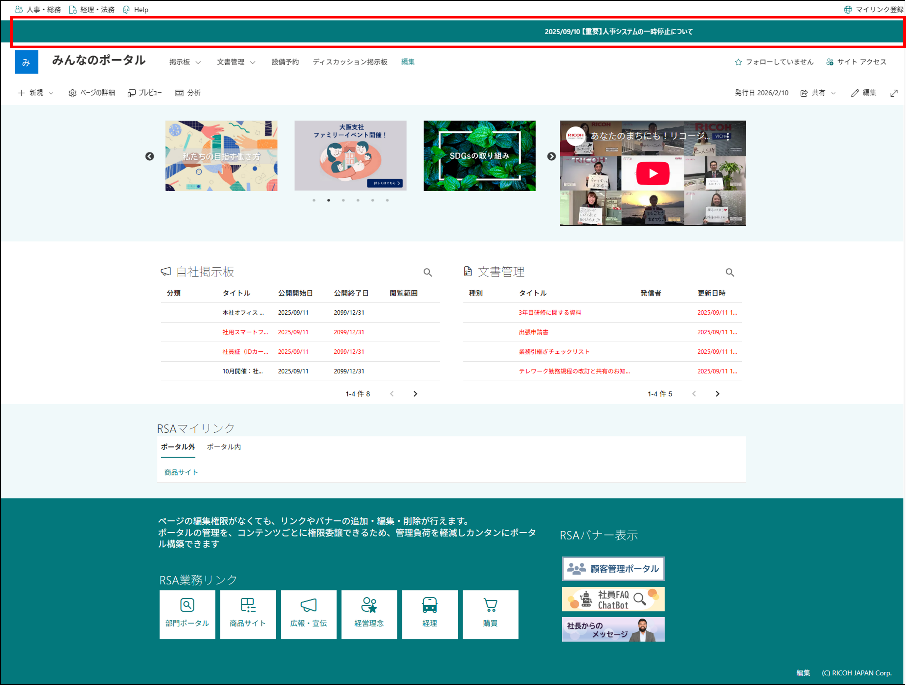Viewport: 906px width, 685px height.
Task: Expand the 共有 dropdown
Action: [833, 93]
